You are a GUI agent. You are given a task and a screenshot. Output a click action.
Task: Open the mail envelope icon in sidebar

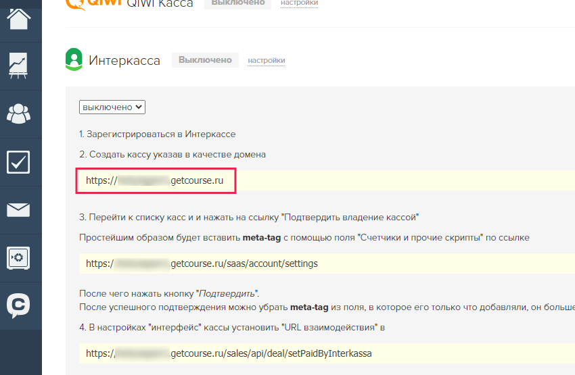point(18,210)
